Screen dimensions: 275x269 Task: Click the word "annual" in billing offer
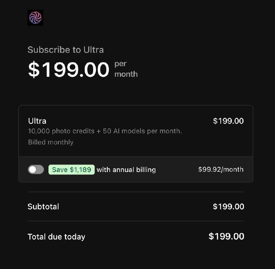(123, 170)
